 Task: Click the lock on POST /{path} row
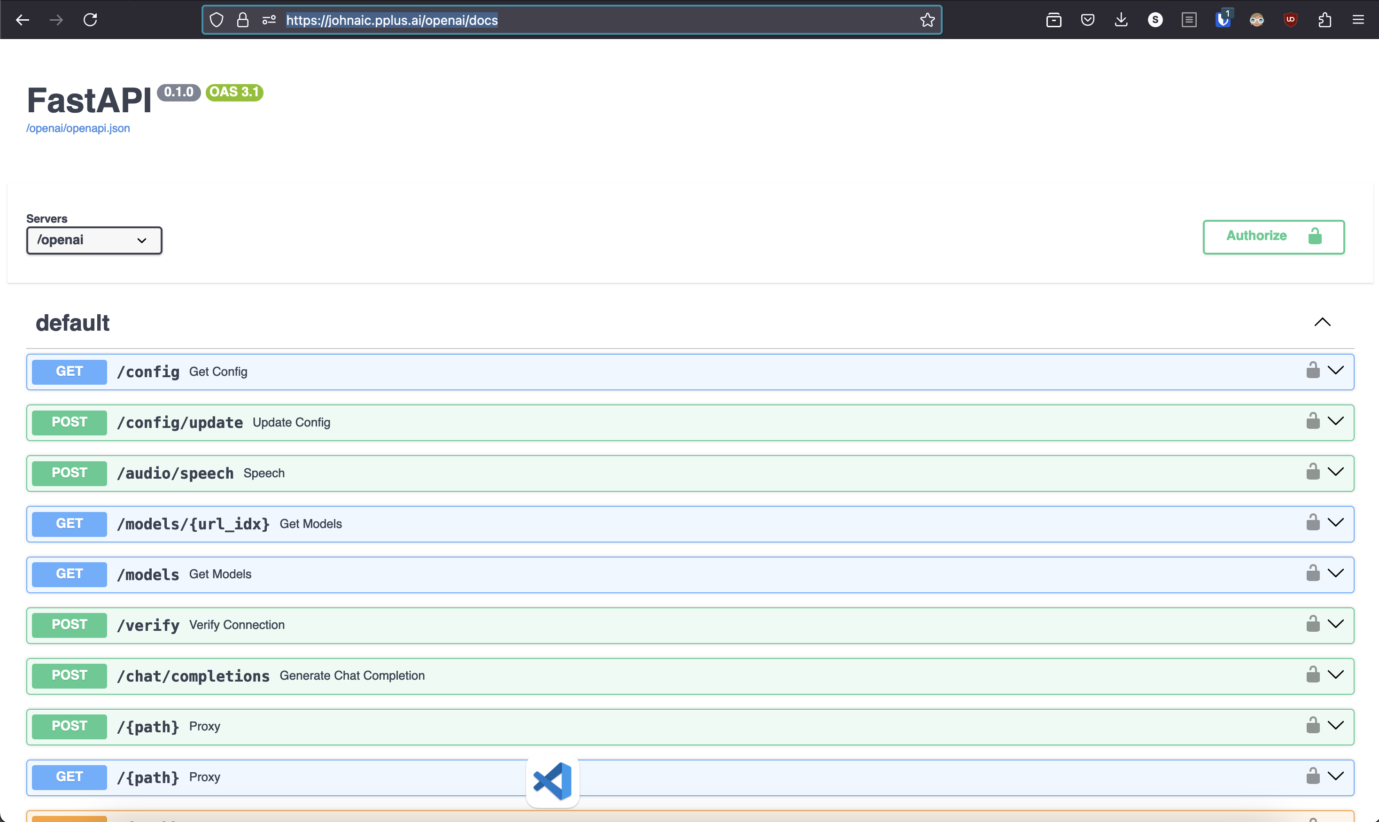coord(1313,725)
